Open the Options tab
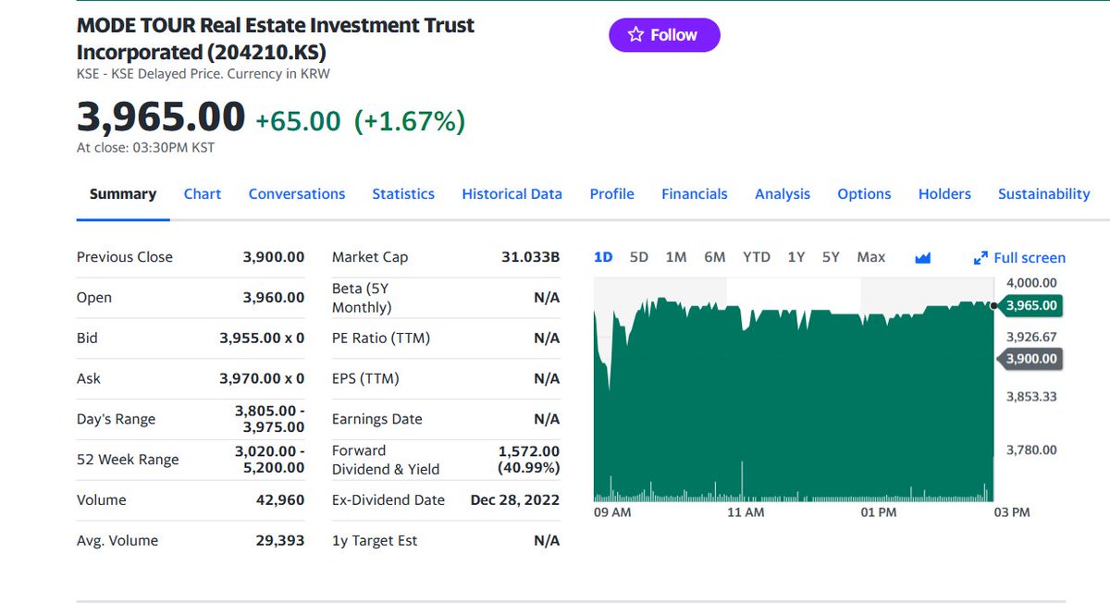Viewport: 1110px width, 603px height. coord(864,194)
